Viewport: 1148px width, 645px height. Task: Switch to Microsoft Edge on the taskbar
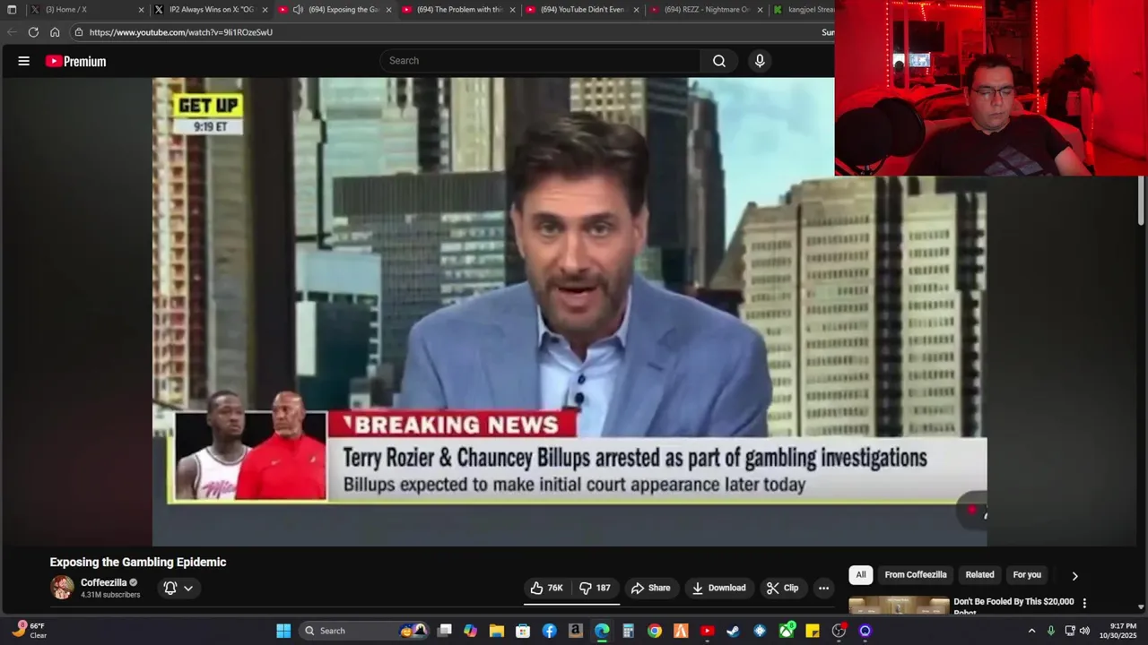pyautogui.click(x=602, y=631)
